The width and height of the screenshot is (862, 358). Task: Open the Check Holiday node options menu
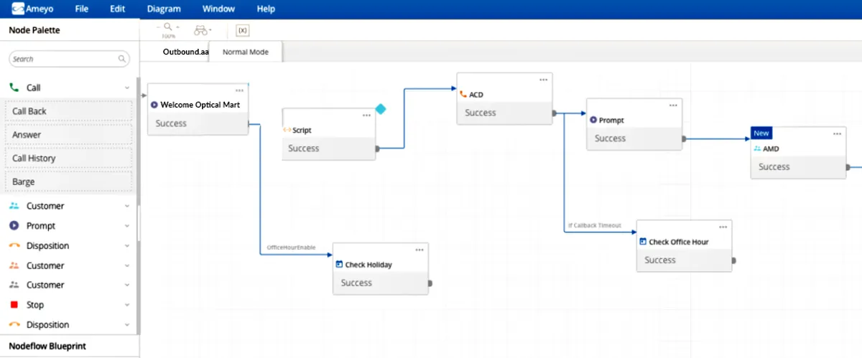tap(420, 250)
